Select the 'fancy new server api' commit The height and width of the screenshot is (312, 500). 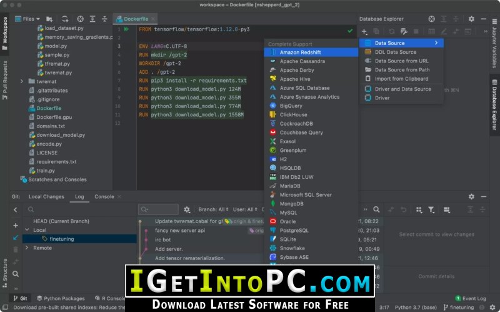tap(180, 230)
